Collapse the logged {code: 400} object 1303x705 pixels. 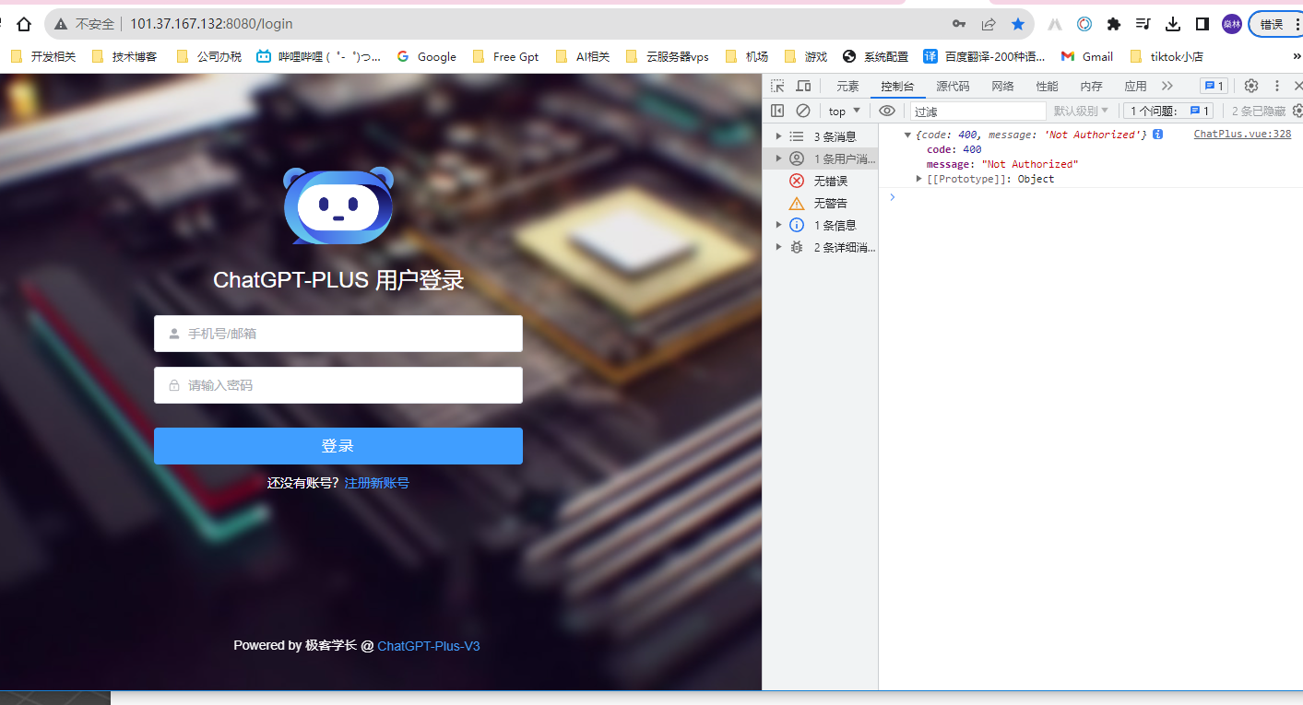(x=907, y=135)
